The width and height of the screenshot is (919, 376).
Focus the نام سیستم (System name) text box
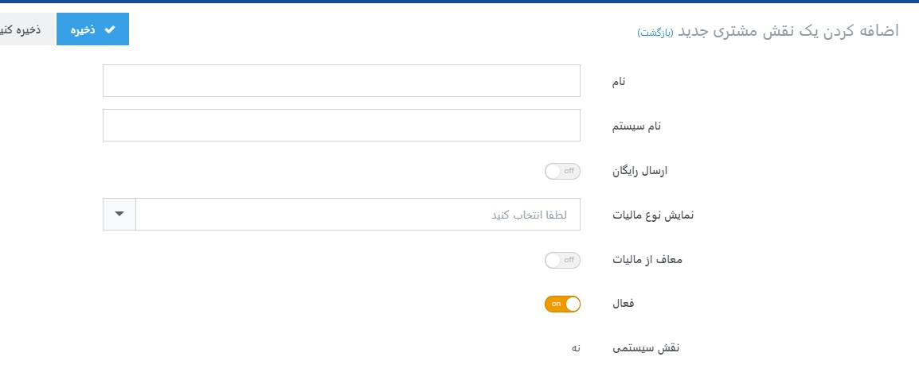tap(341, 126)
